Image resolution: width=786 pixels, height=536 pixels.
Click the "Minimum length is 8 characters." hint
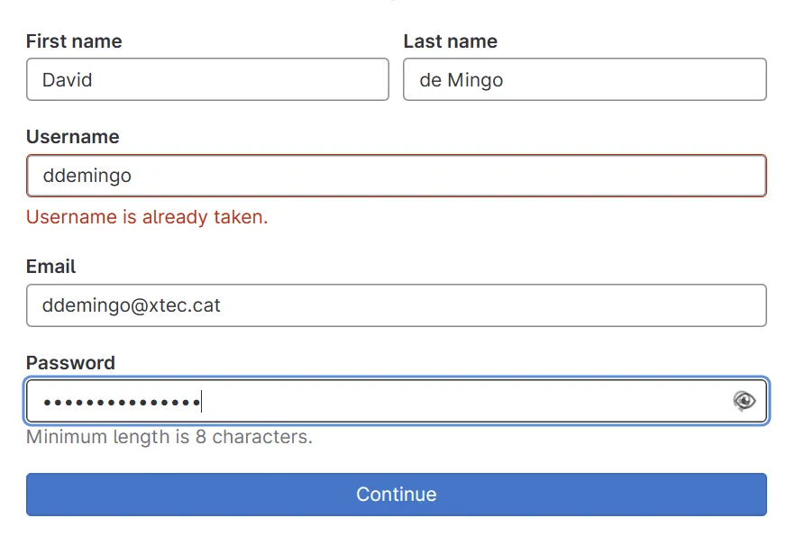click(x=169, y=438)
